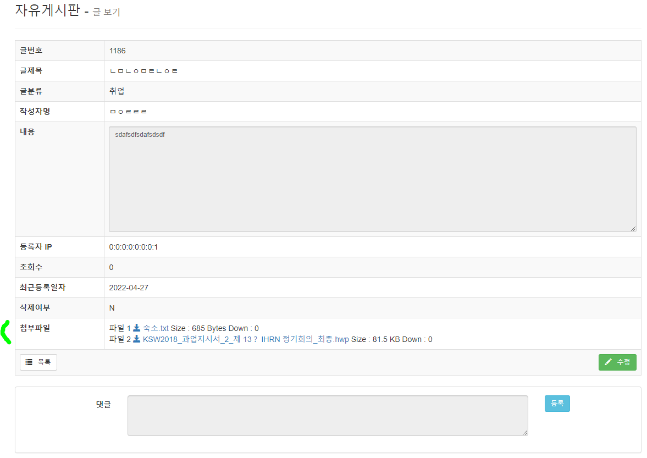Viewport: 647px width, 458px height.
Task: Click the 작성자명 row label
Action: [x=35, y=111]
